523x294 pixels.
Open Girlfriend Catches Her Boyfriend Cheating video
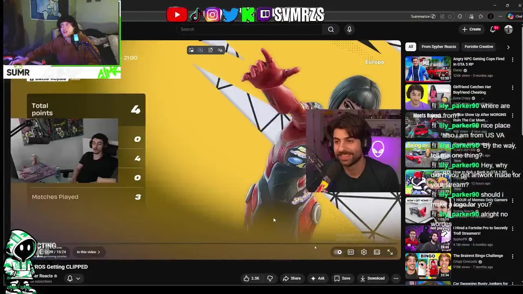(472, 89)
